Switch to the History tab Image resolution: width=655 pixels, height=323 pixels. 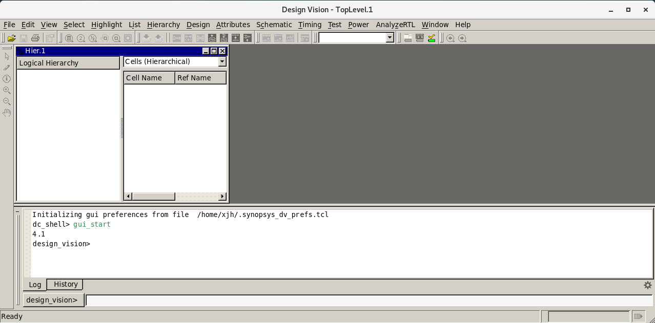coord(65,284)
